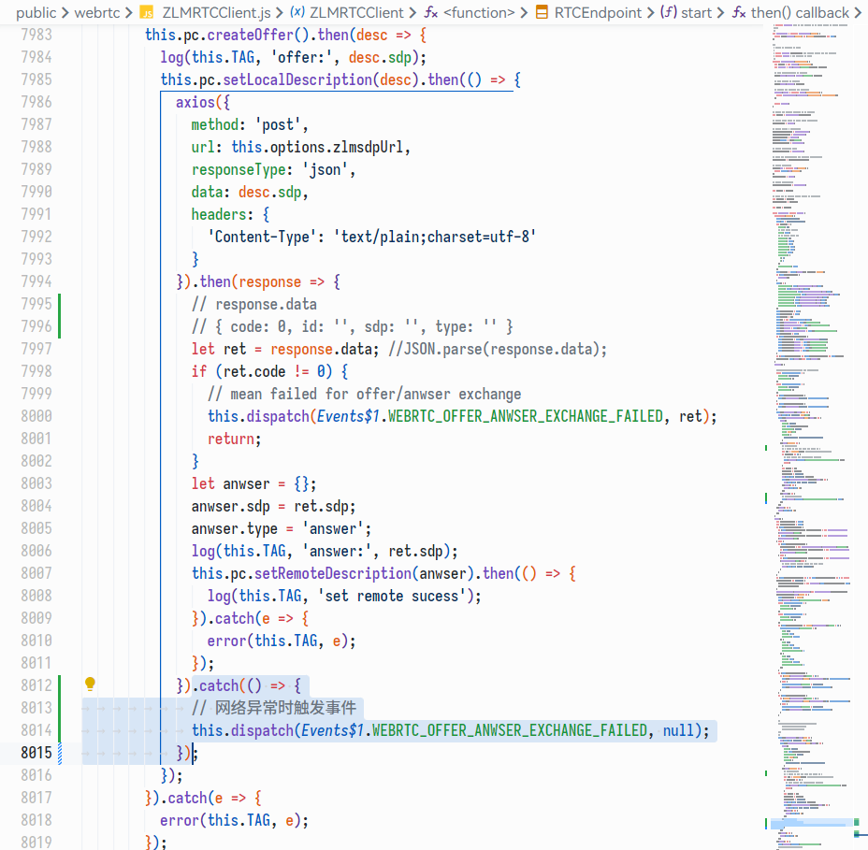Click line number 7994 in gutter

click(x=36, y=281)
